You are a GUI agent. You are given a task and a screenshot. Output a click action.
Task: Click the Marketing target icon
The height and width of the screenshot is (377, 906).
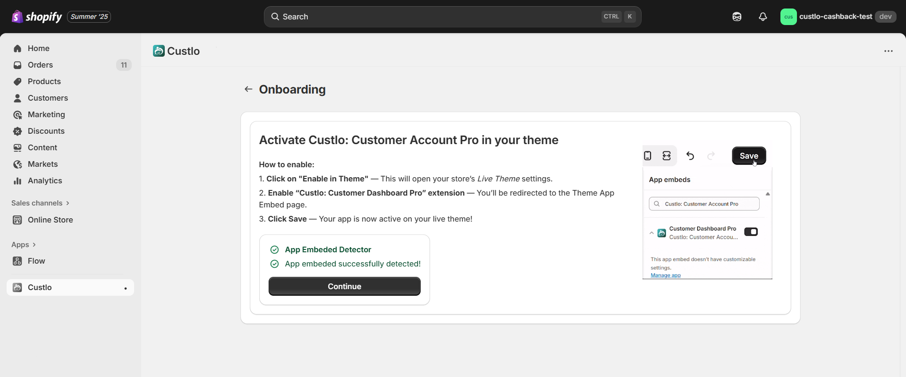(17, 114)
